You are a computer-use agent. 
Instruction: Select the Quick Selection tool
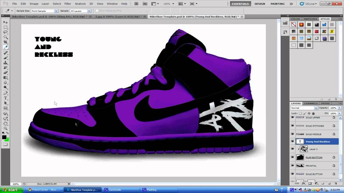click(x=5, y=37)
